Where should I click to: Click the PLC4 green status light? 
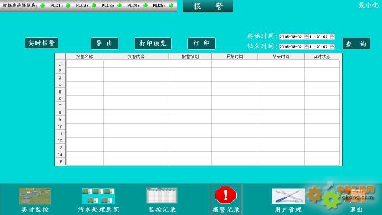point(145,6)
